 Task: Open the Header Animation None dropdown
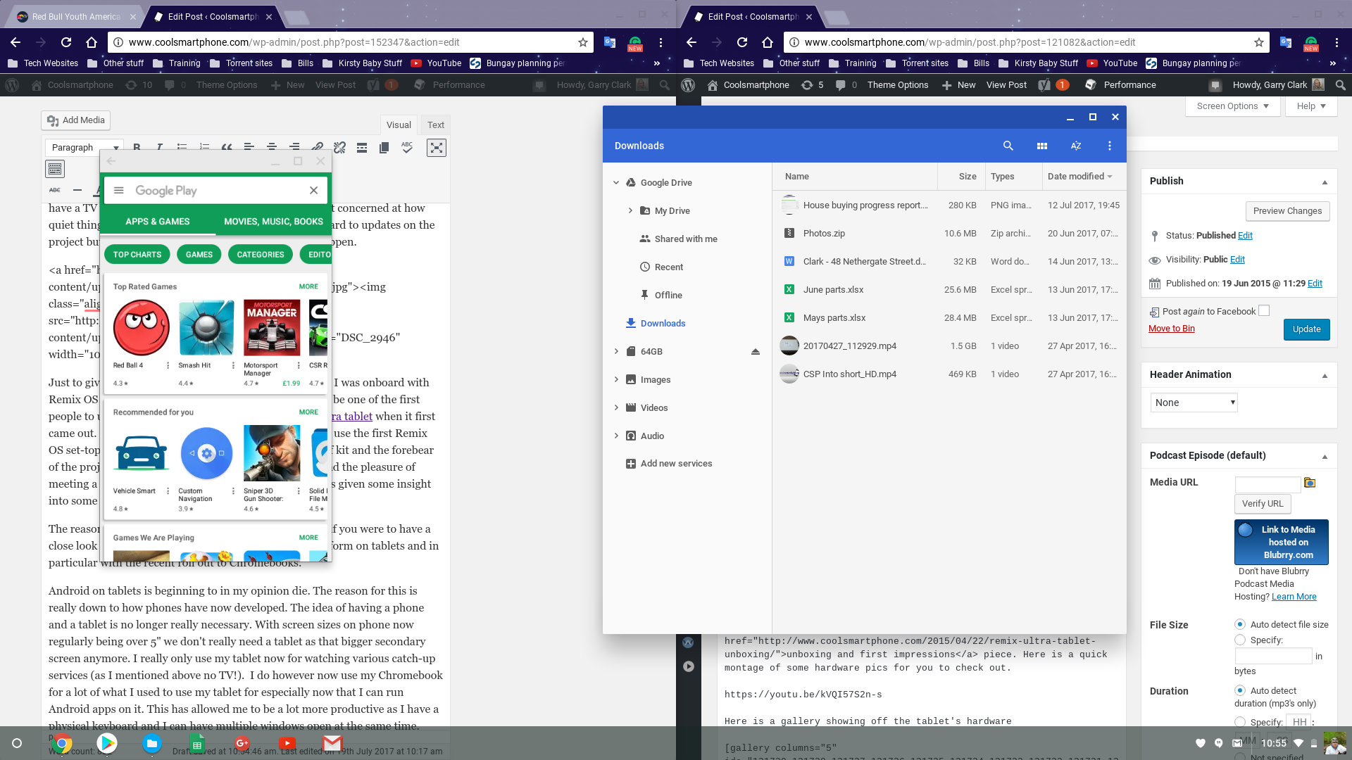[x=1194, y=403]
